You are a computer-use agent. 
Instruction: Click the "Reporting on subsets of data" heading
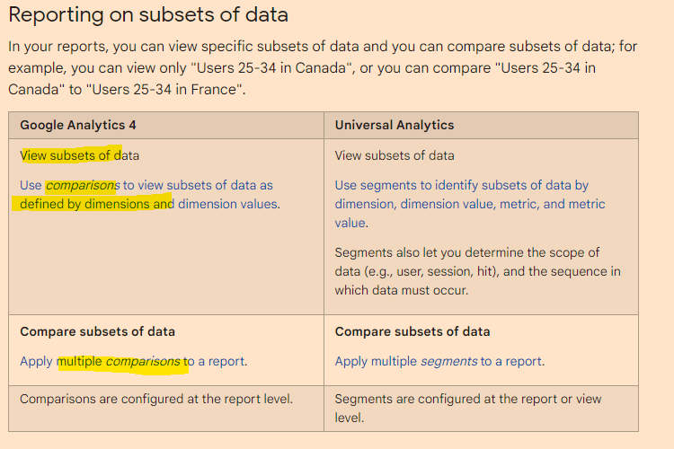148,15
